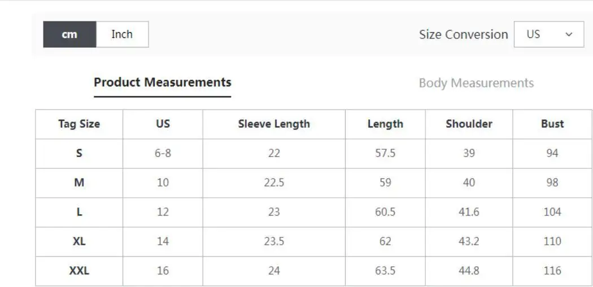Select the L tag size row
The height and width of the screenshot is (287, 593).
point(79,212)
